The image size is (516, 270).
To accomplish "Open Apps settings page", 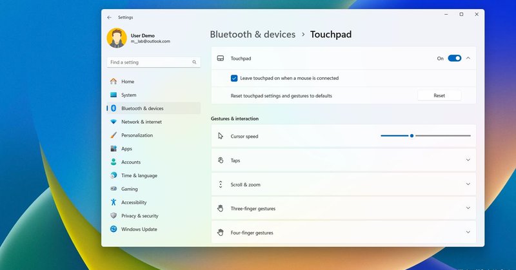I will [154, 149].
